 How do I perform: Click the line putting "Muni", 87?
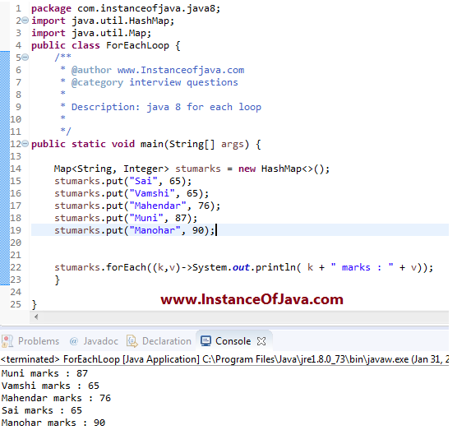tap(126, 218)
